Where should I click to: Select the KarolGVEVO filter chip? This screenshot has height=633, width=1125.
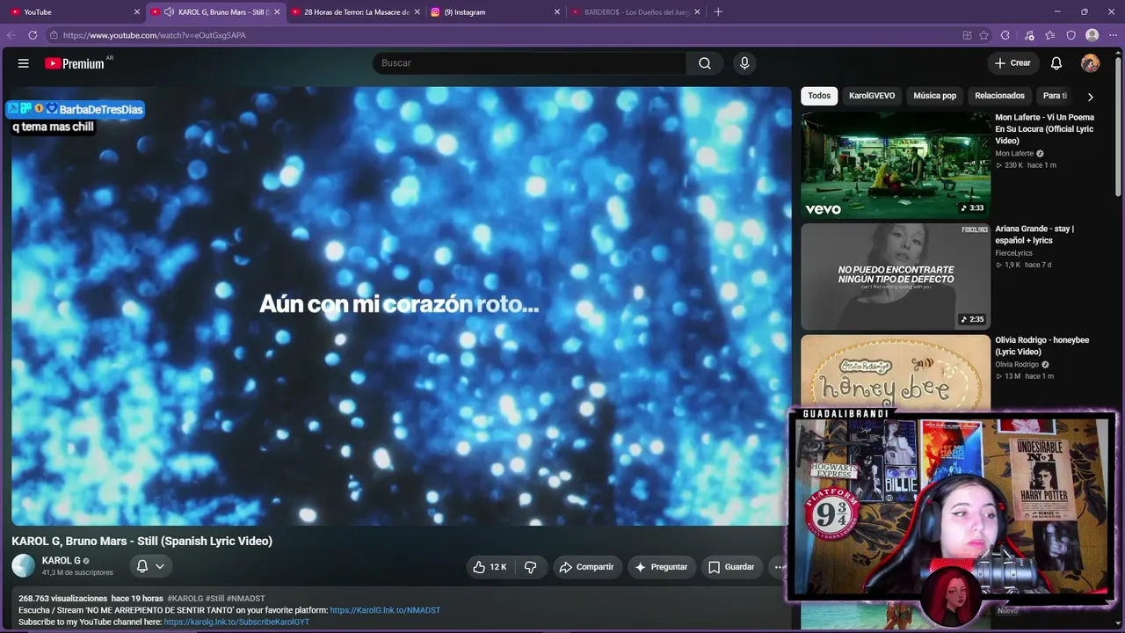(x=872, y=96)
